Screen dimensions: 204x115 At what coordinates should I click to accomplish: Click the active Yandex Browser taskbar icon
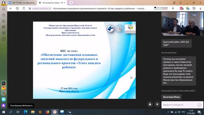(55, 112)
